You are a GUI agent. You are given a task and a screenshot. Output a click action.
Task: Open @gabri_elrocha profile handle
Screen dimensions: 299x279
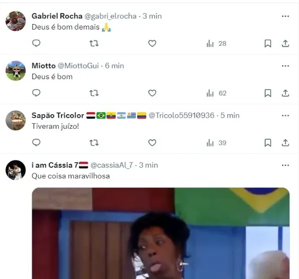111,16
